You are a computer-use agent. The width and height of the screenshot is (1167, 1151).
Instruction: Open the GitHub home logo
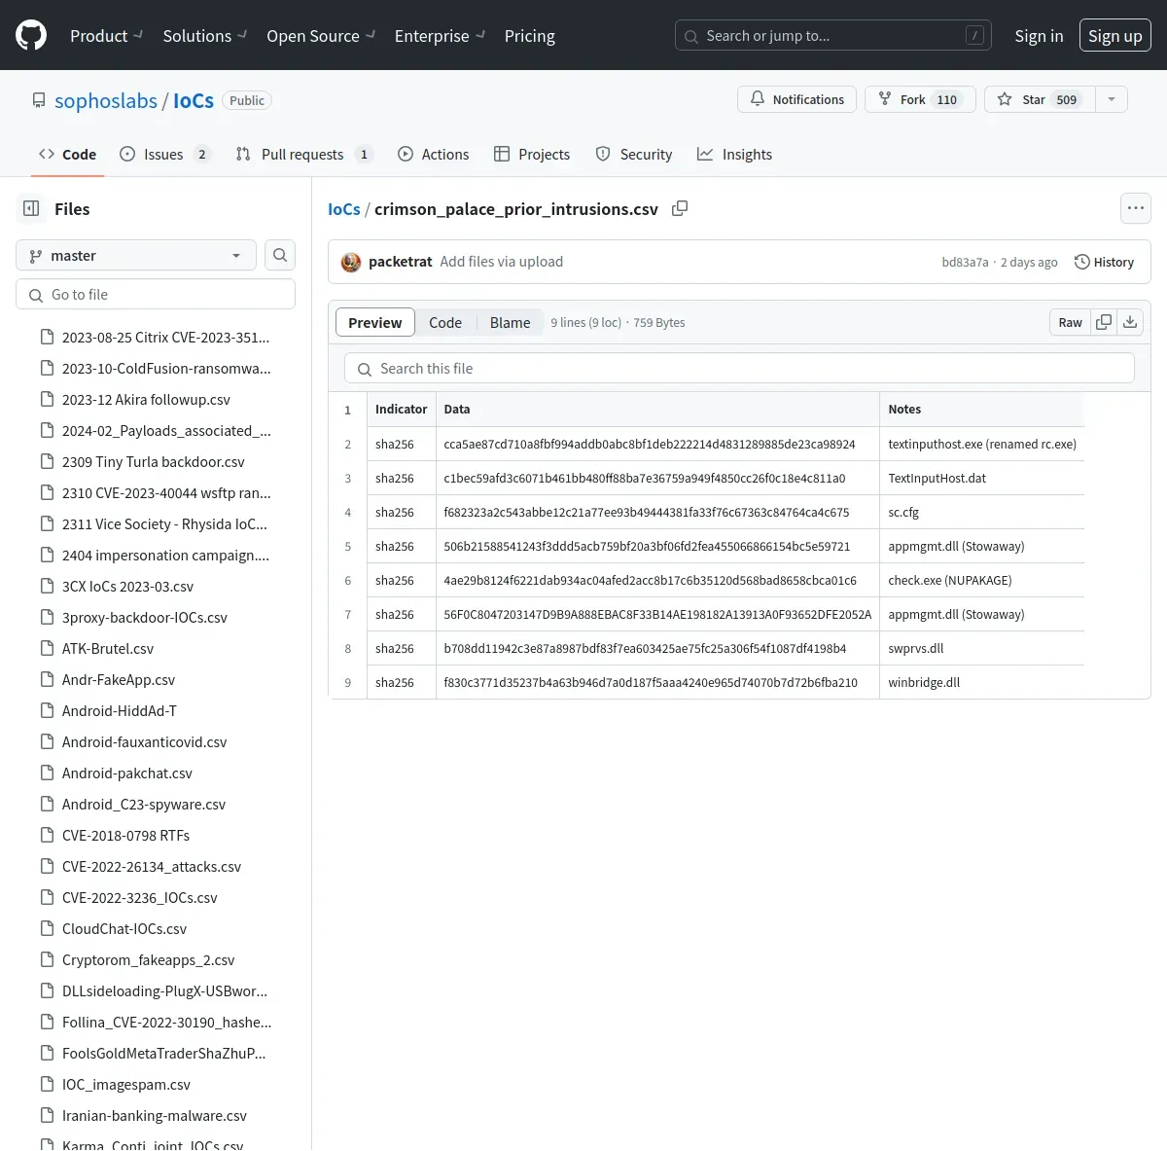point(31,36)
